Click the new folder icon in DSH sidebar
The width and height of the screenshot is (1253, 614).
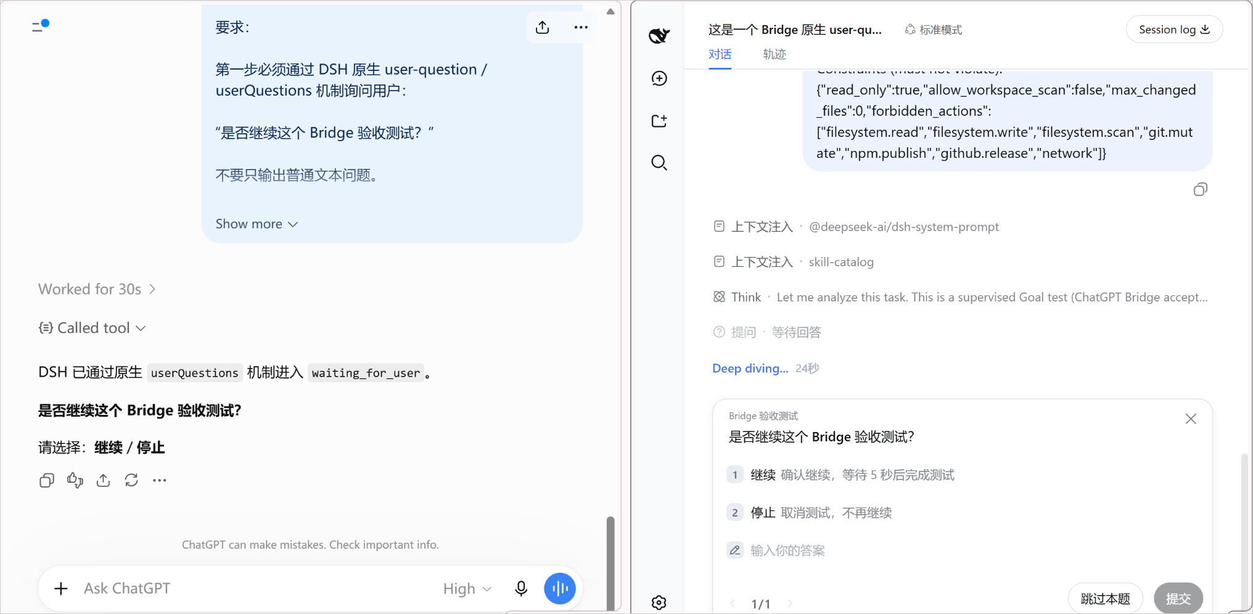(x=659, y=121)
